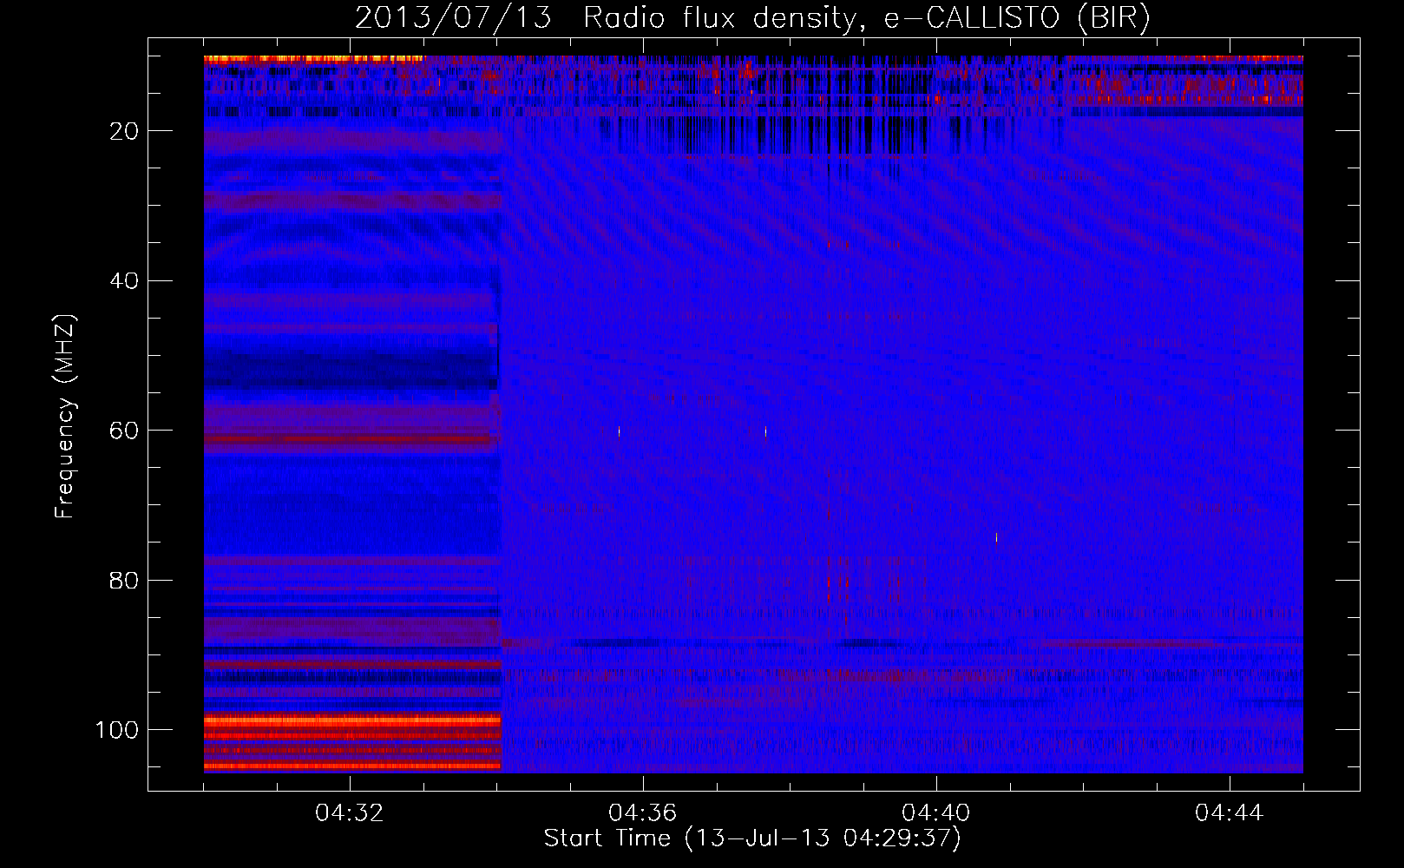The width and height of the screenshot is (1404, 868).
Task: Click the yellow-red band above 20 MHz at the 04:32 end
Action: pyautogui.click(x=313, y=59)
